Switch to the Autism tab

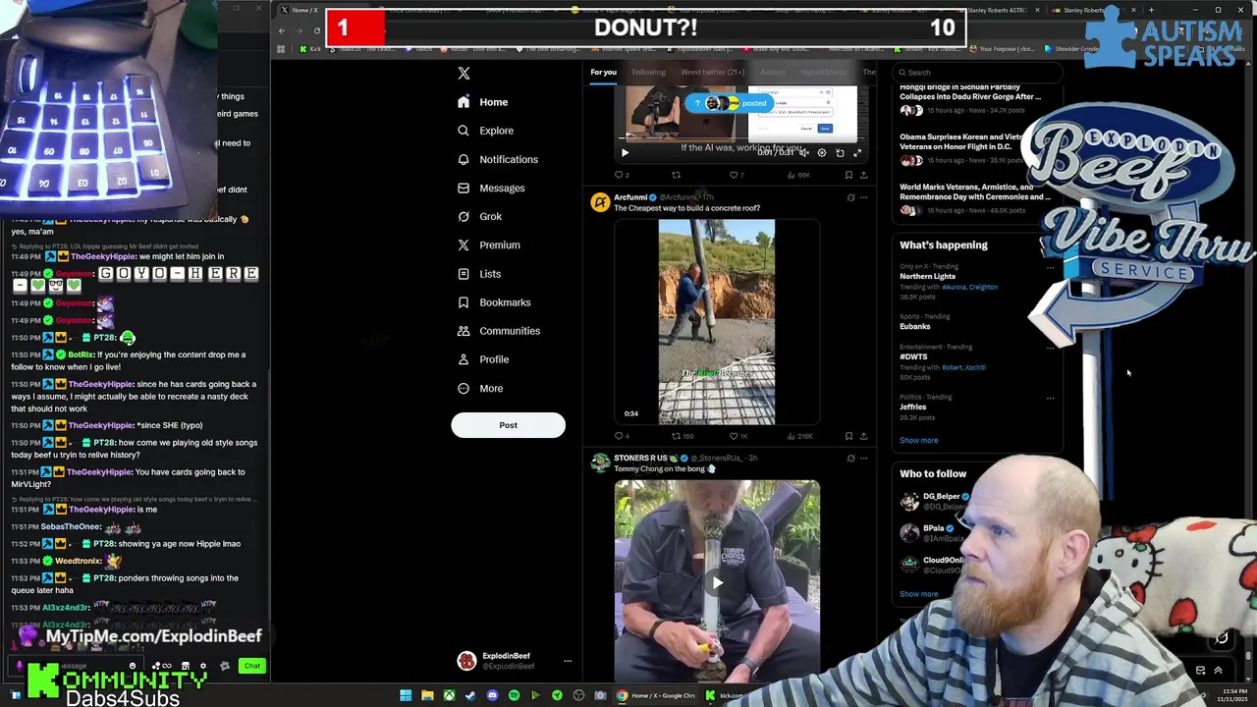772,72
